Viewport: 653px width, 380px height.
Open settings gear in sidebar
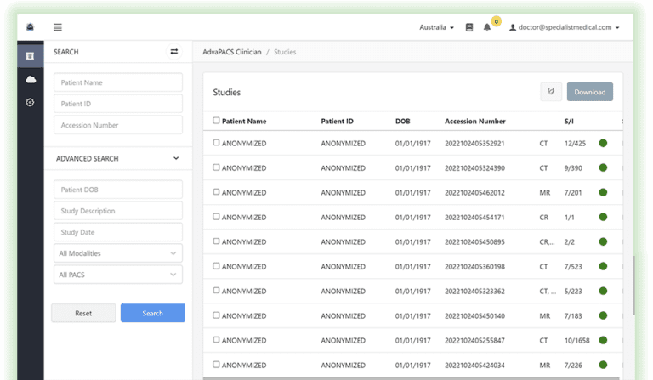coord(31,102)
